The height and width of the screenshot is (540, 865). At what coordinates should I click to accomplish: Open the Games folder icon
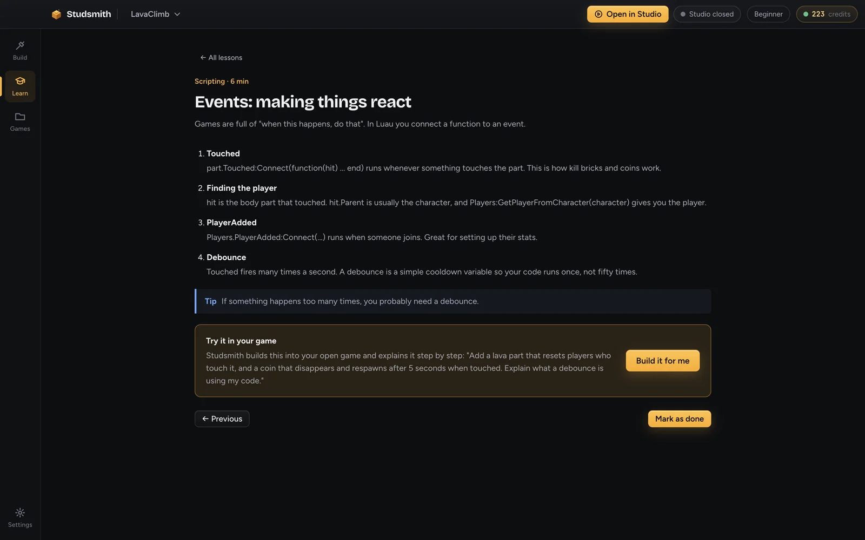pos(20,117)
